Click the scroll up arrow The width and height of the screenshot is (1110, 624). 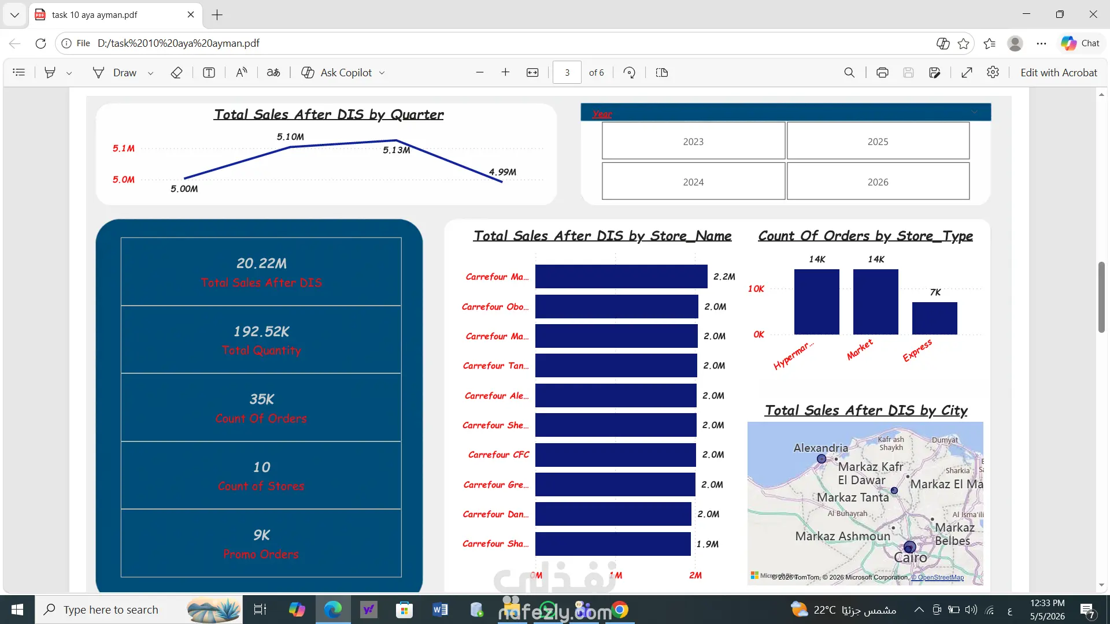1101,94
